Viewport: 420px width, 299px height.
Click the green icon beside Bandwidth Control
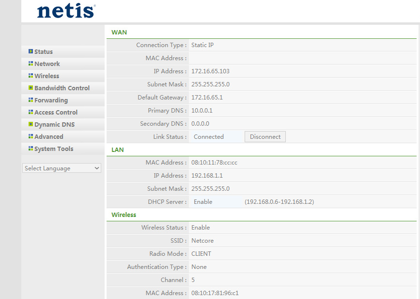point(31,88)
